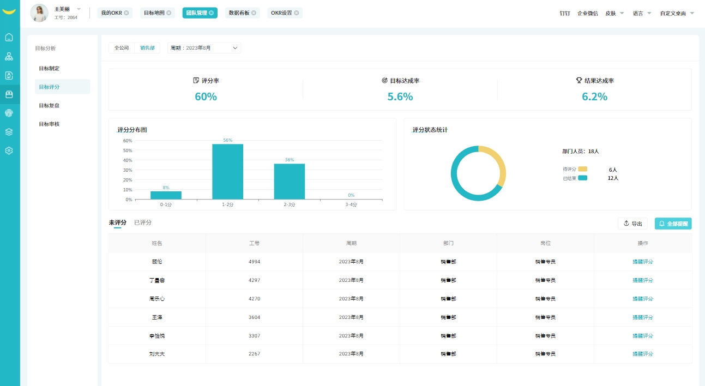Switch scope to 全公司
This screenshot has width=705, height=386.
point(120,47)
